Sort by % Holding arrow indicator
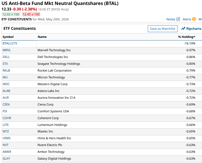Image resolution: width=202 pixels, height=163 pixels. coord(194,37)
